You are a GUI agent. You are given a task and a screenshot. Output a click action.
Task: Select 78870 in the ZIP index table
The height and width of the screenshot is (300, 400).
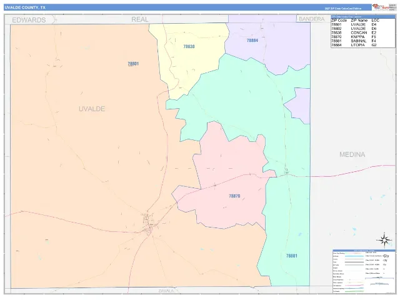(336, 37)
